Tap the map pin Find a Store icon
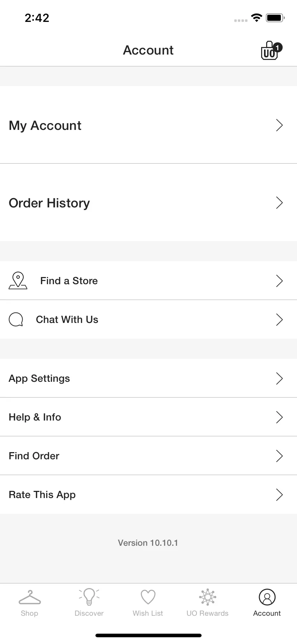Viewport: 297px width, 643px height. 18,281
